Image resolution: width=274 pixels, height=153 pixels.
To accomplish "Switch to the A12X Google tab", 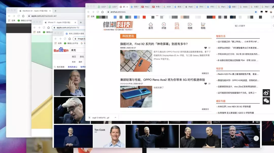I will [167, 7].
